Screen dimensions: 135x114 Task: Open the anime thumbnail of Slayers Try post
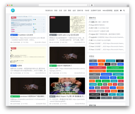click(x=67, y=86)
